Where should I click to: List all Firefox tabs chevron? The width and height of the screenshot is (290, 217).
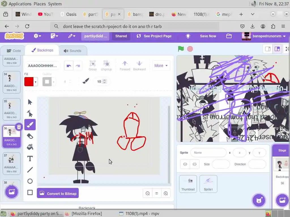coord(252,14)
